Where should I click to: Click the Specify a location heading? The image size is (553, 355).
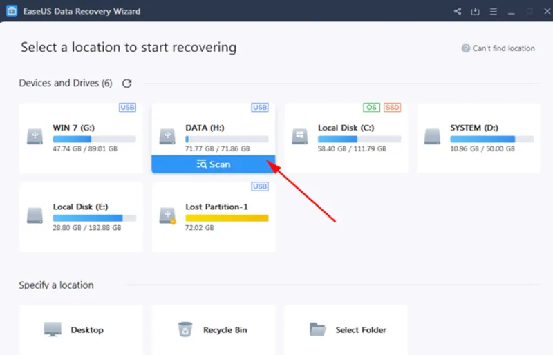57,285
